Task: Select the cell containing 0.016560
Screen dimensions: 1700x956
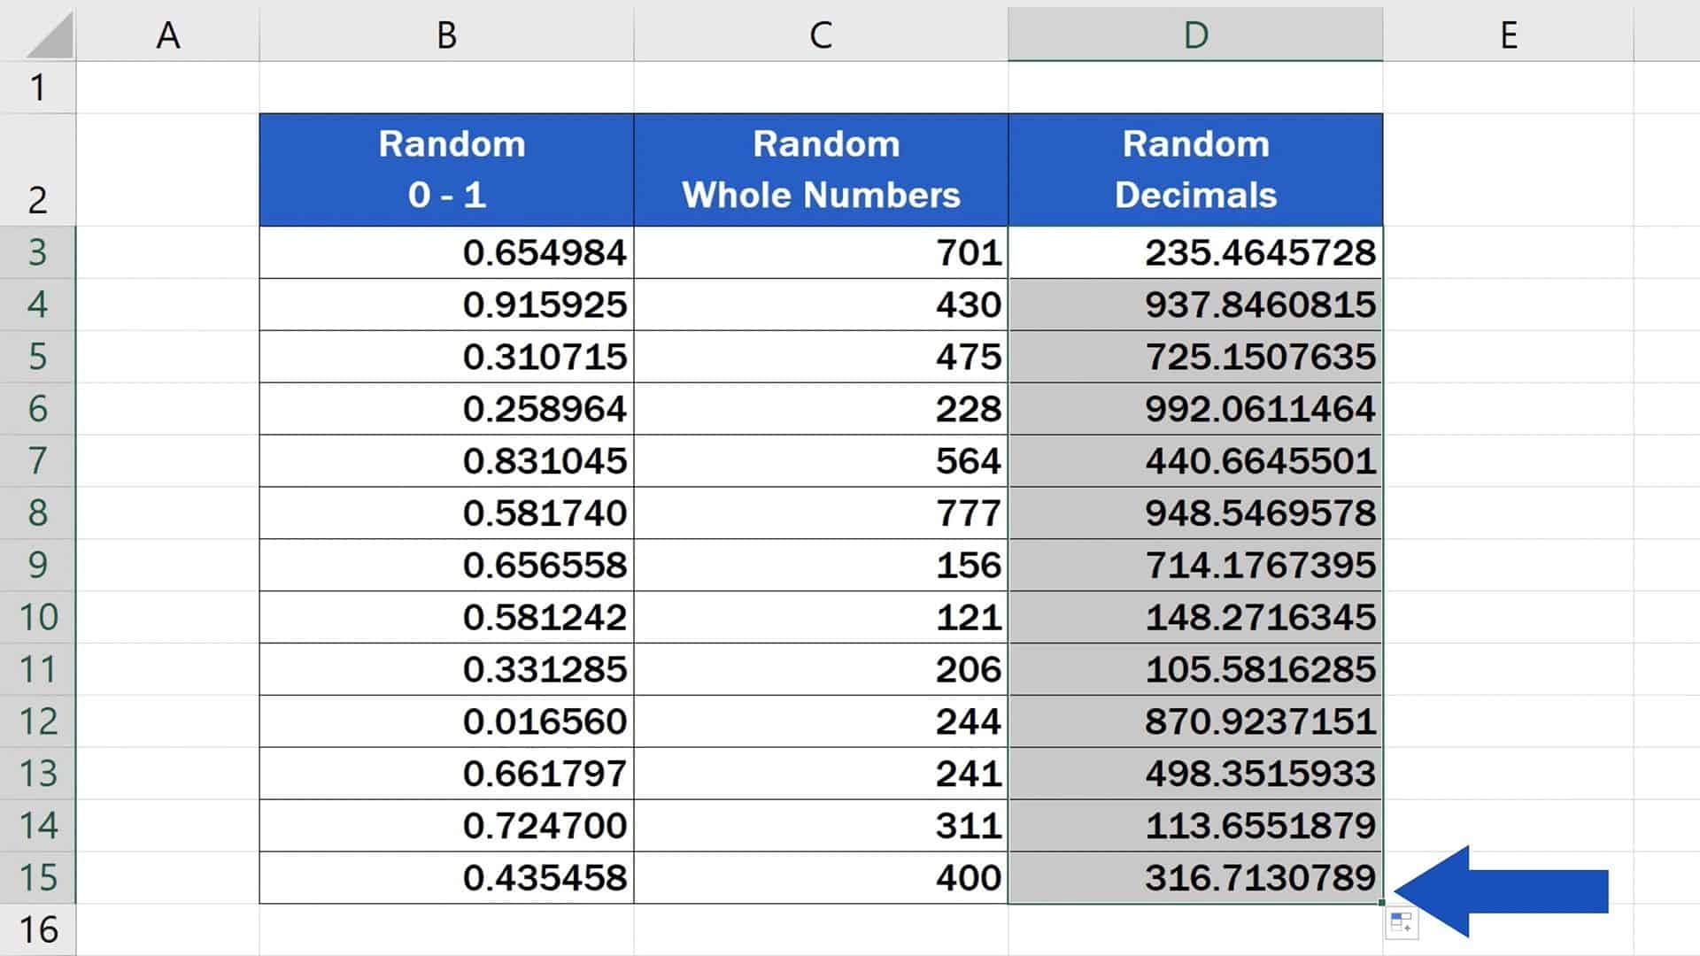Action: click(445, 721)
